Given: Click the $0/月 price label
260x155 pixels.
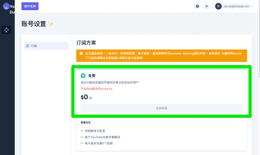Looking at the screenshot, I should coord(86,97).
